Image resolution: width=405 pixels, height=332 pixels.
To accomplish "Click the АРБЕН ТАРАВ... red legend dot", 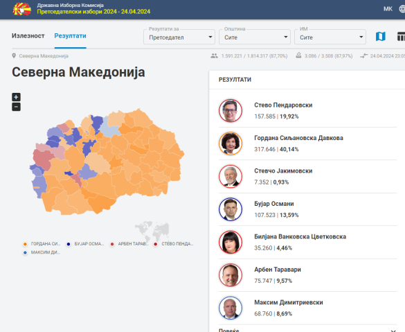I will tap(112, 244).
